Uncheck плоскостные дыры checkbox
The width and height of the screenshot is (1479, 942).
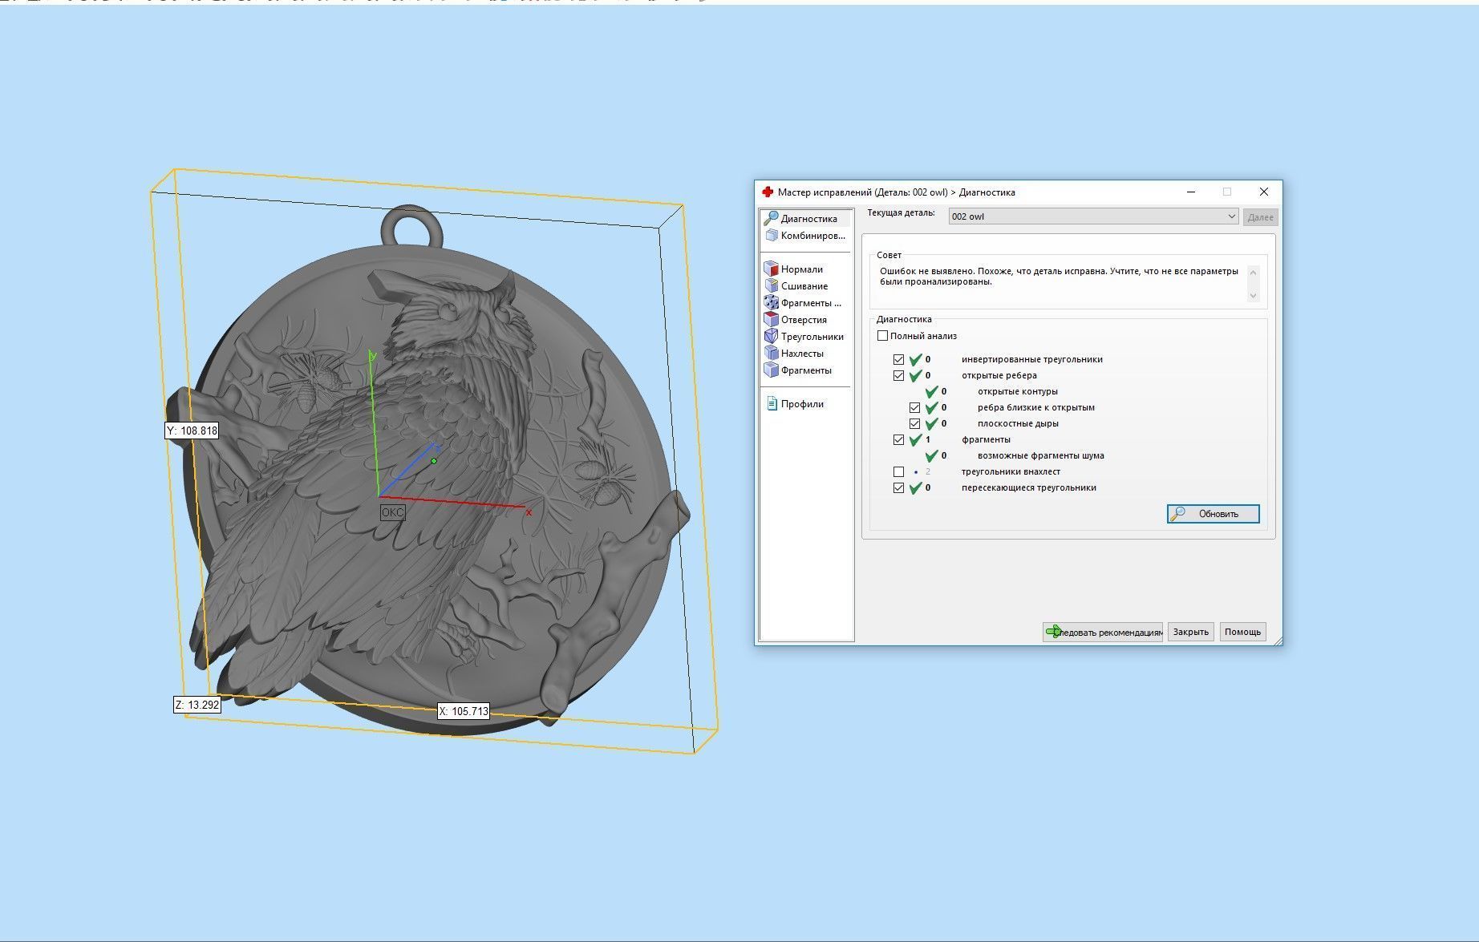coord(914,424)
